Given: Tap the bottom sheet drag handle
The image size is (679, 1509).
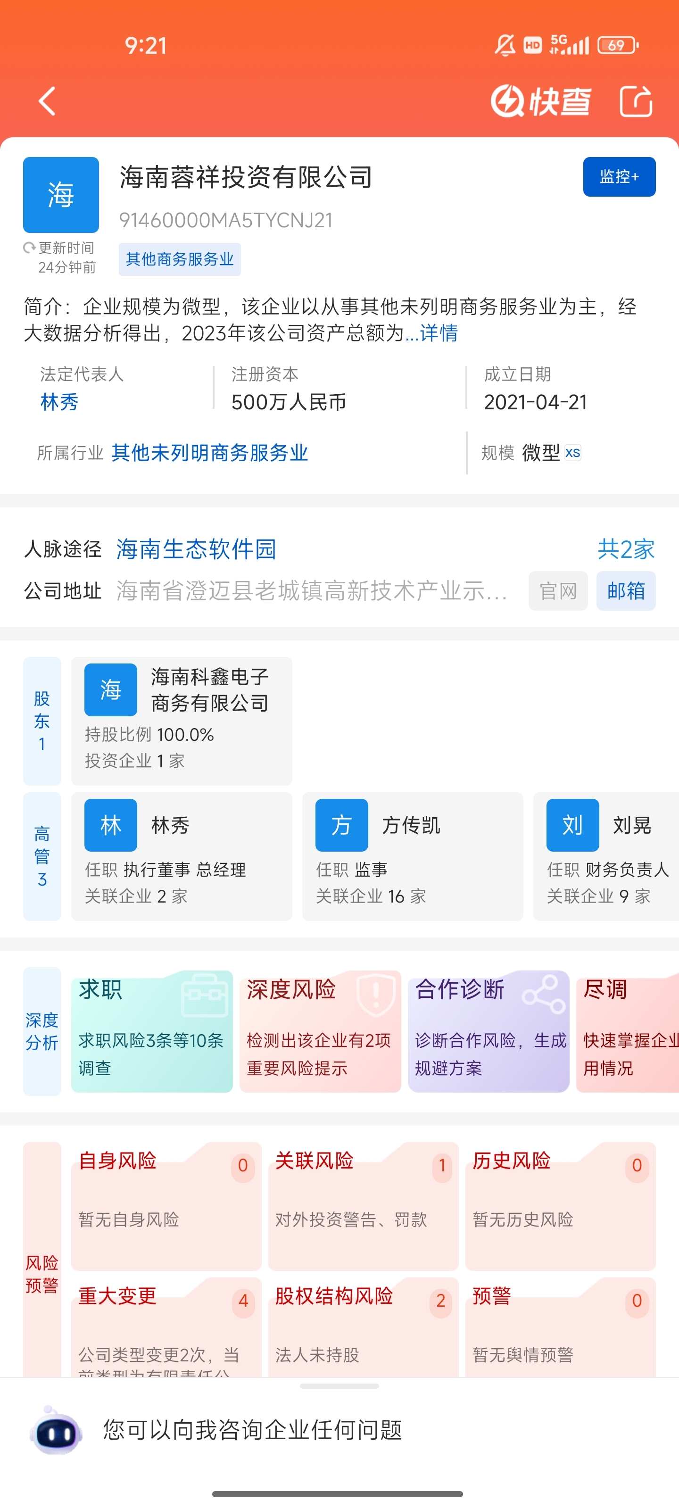Looking at the screenshot, I should 339,1386.
